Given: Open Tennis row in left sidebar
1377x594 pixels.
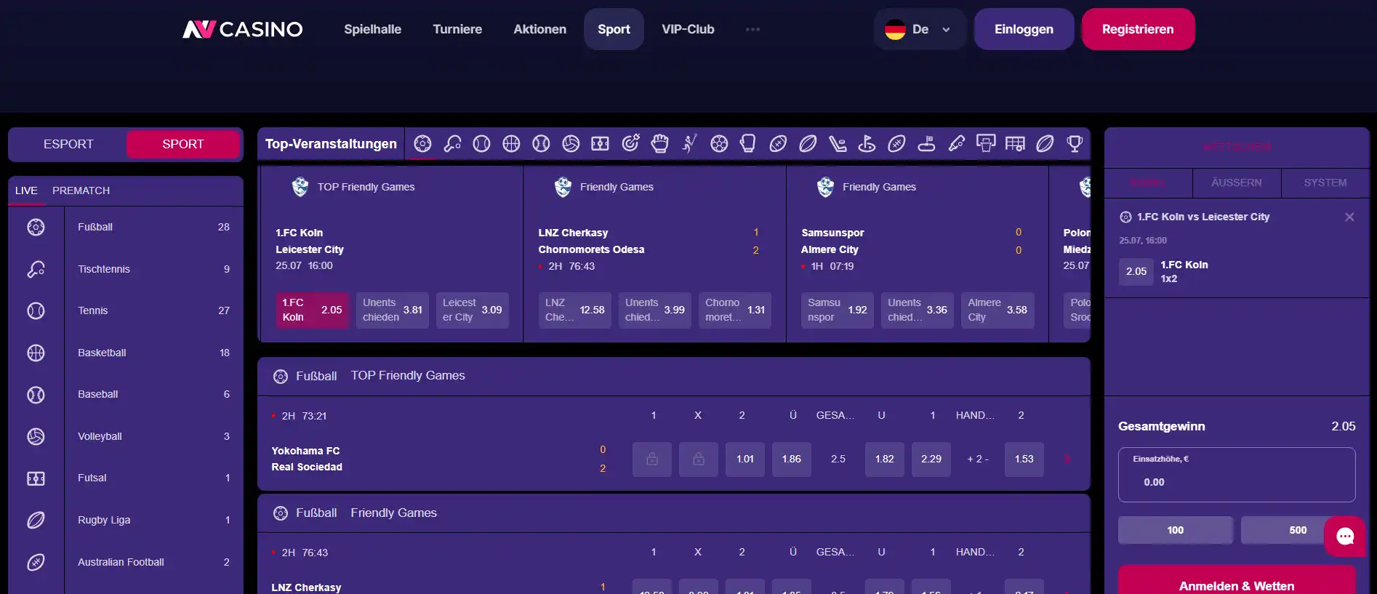Looking at the screenshot, I should pyautogui.click(x=126, y=310).
